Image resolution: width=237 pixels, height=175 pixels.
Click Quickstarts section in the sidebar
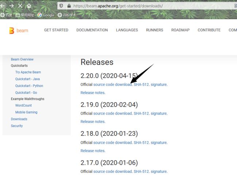click(x=19, y=65)
